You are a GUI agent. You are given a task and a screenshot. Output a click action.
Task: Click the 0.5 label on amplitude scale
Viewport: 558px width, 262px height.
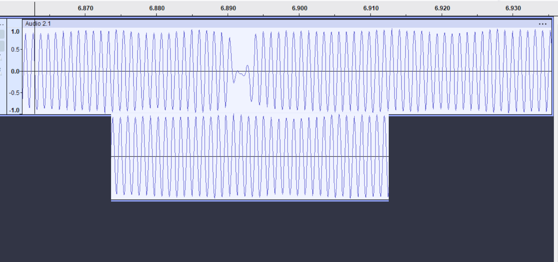[15, 49]
